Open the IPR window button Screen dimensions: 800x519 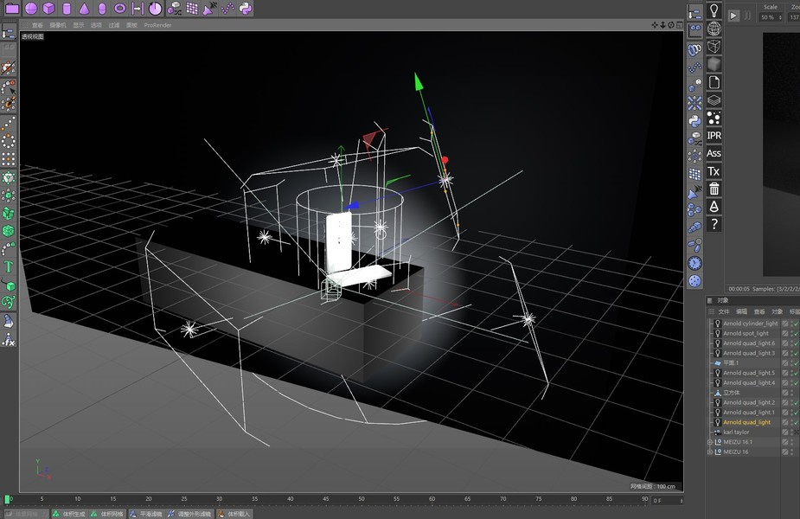click(x=714, y=135)
